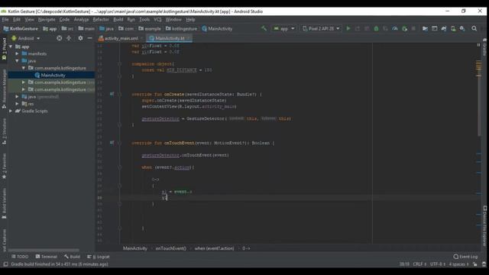
Task: Click the onTouchEvent() breadcrumb below the editor
Action: point(170,248)
